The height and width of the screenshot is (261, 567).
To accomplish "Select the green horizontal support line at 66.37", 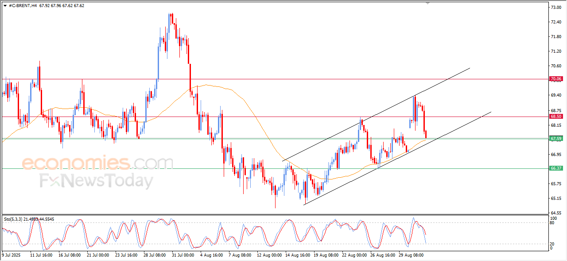I will pos(275,168).
